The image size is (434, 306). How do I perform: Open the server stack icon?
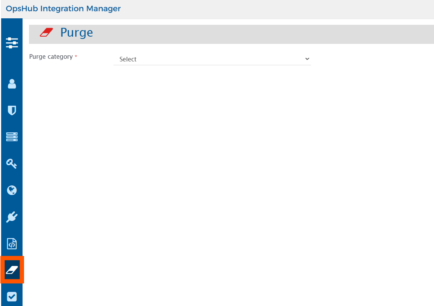pos(12,137)
